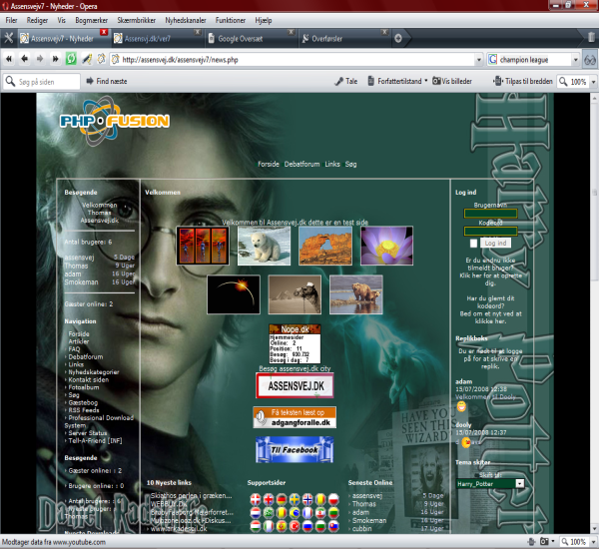
Task: Click the home icon next to the wand
Action: [101, 59]
